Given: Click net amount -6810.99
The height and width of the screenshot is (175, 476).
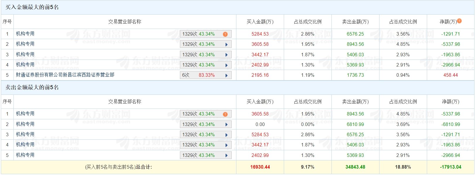Looking at the screenshot, I should [451, 125].
